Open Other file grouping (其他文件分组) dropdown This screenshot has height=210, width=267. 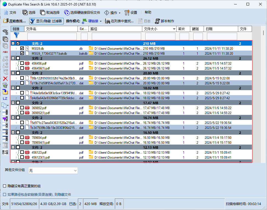53,171
